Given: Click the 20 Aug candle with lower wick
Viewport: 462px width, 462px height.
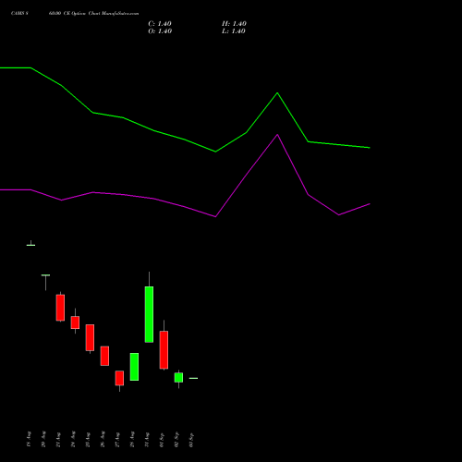Looking at the screenshot, I should point(45,275).
